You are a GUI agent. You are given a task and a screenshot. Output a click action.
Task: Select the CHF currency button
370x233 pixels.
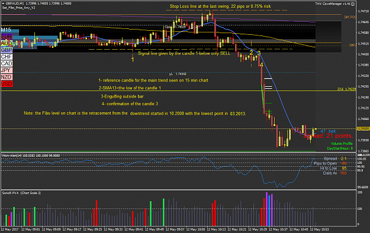click(x=7, y=57)
